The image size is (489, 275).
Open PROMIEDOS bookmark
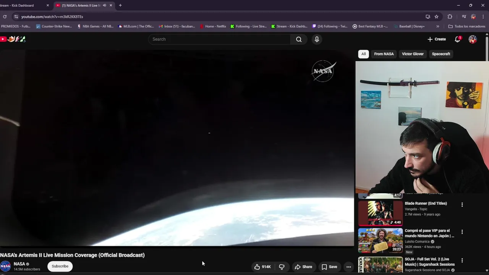pyautogui.click(x=15, y=26)
